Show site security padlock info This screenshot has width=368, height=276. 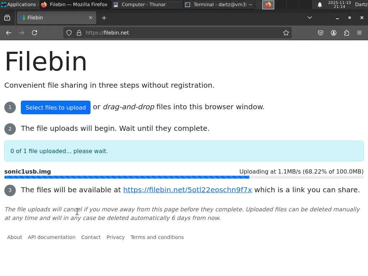coord(79,33)
